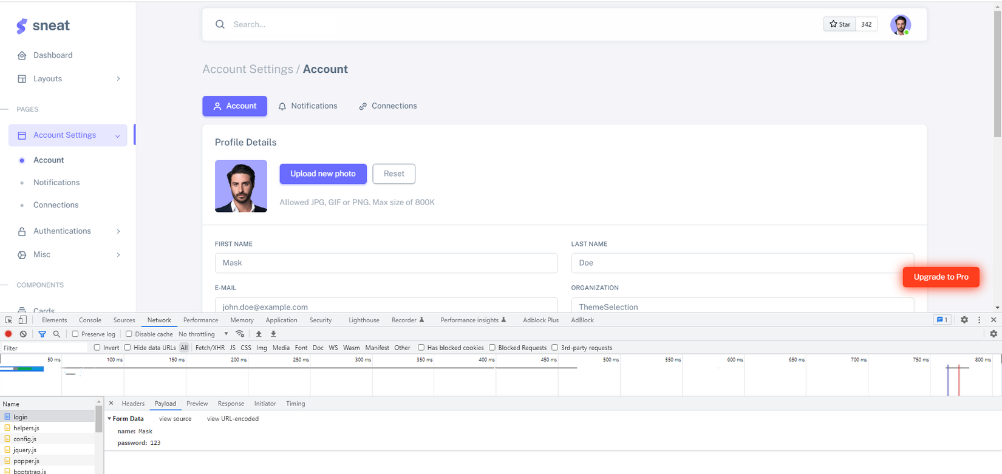This screenshot has width=1002, height=474.
Task: Open the Response tab of the request
Action: coord(231,404)
